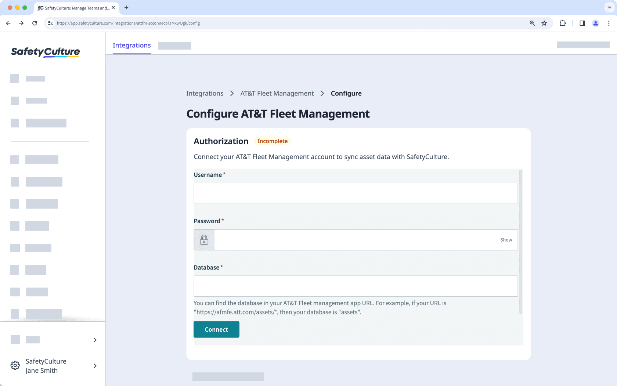
Task: Click the lock icon in the Password field
Action: point(204,239)
